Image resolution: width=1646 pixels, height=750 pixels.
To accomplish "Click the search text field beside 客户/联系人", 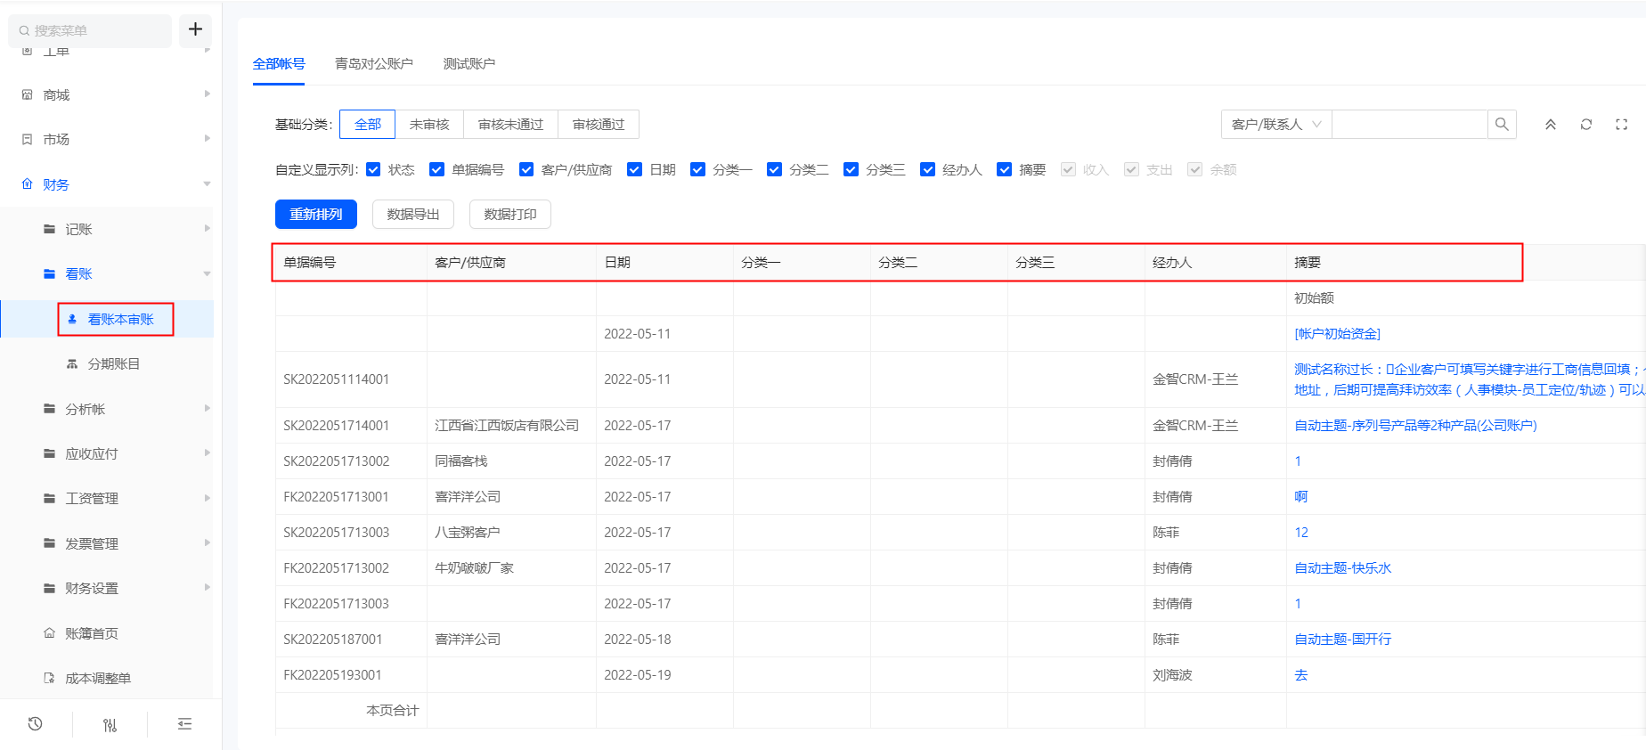I will [x=1409, y=125].
